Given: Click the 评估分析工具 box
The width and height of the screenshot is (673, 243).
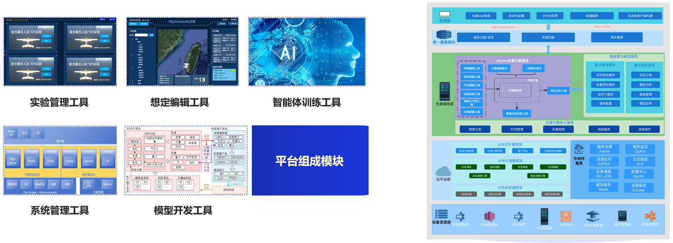Looking at the screenshot, I should (558, 91).
